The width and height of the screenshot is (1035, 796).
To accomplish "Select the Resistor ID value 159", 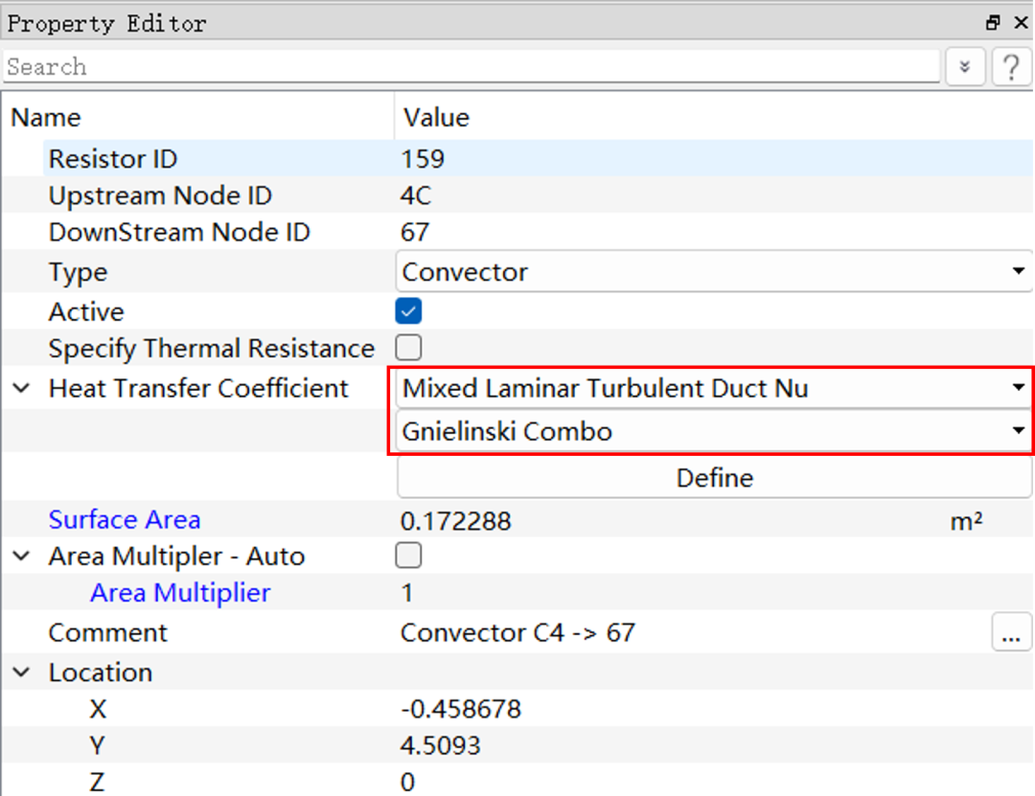I will point(423,158).
